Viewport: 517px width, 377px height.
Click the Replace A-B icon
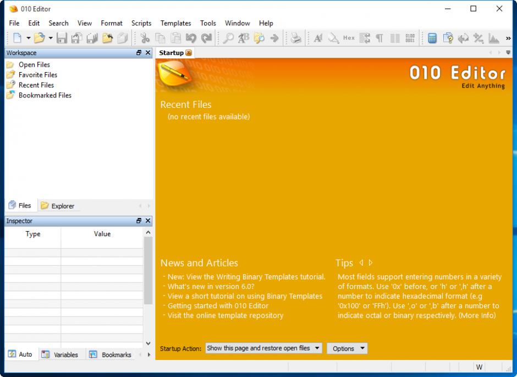pyautogui.click(x=244, y=38)
